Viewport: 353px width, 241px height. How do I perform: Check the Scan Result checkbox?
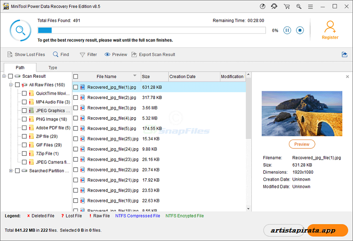[10, 76]
